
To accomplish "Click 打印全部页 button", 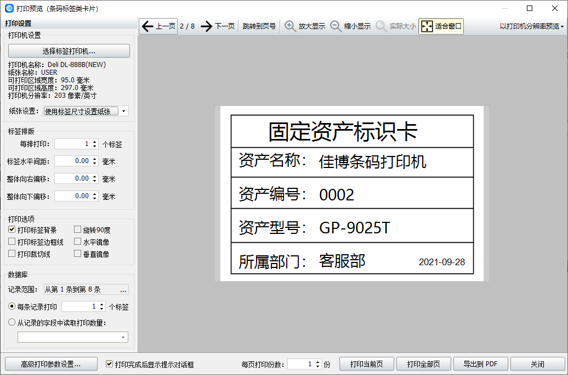I will tap(423, 364).
